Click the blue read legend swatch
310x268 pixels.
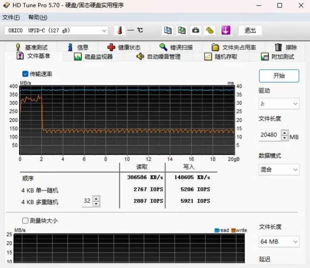click(x=217, y=230)
